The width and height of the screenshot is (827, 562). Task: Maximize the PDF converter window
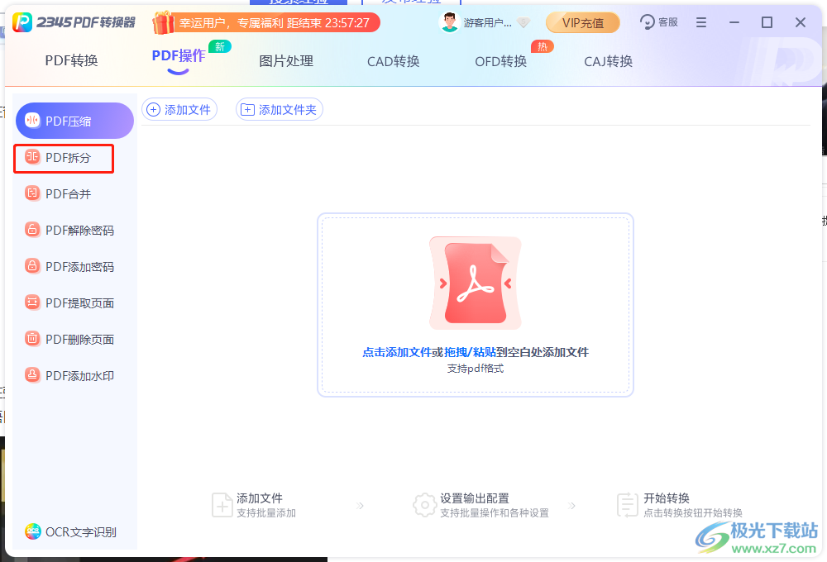pos(767,22)
